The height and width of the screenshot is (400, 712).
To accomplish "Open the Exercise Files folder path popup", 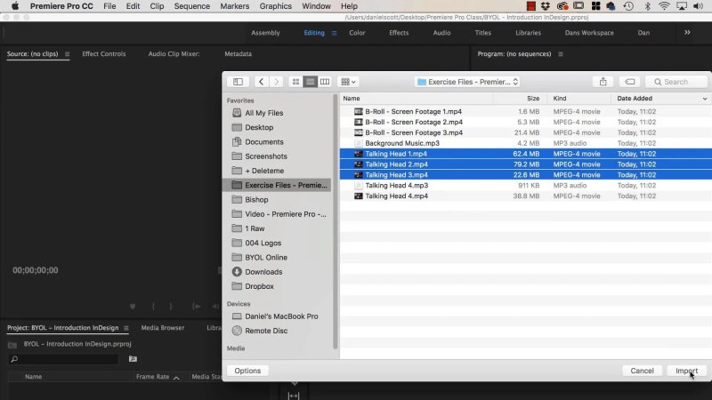I will 468,82.
